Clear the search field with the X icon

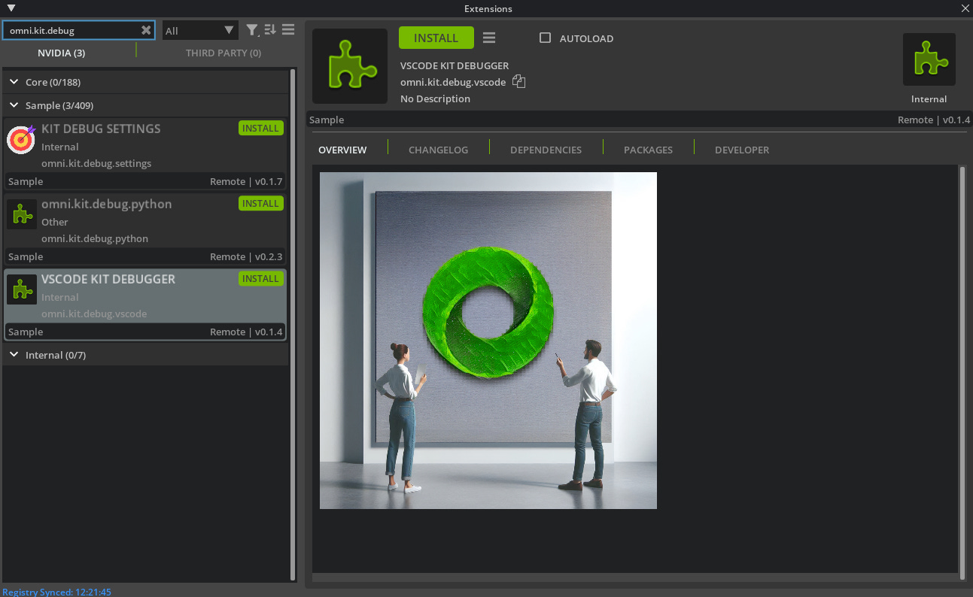click(x=146, y=30)
